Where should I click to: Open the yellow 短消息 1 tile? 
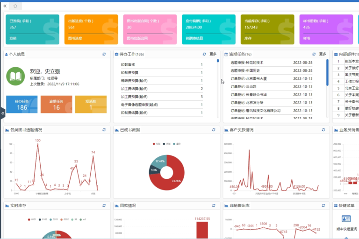tap(91, 104)
